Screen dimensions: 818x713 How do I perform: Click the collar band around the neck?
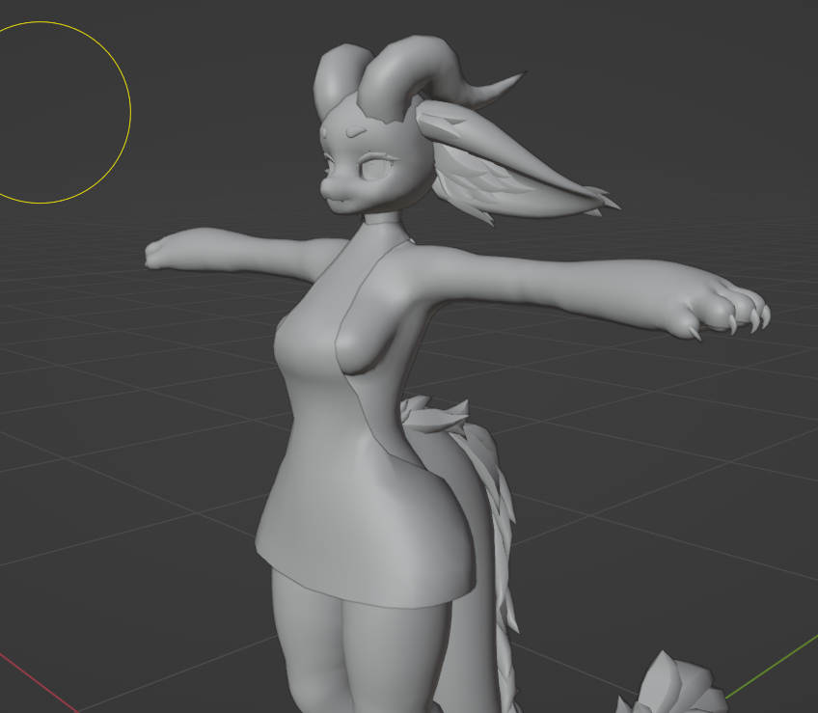[x=384, y=217]
